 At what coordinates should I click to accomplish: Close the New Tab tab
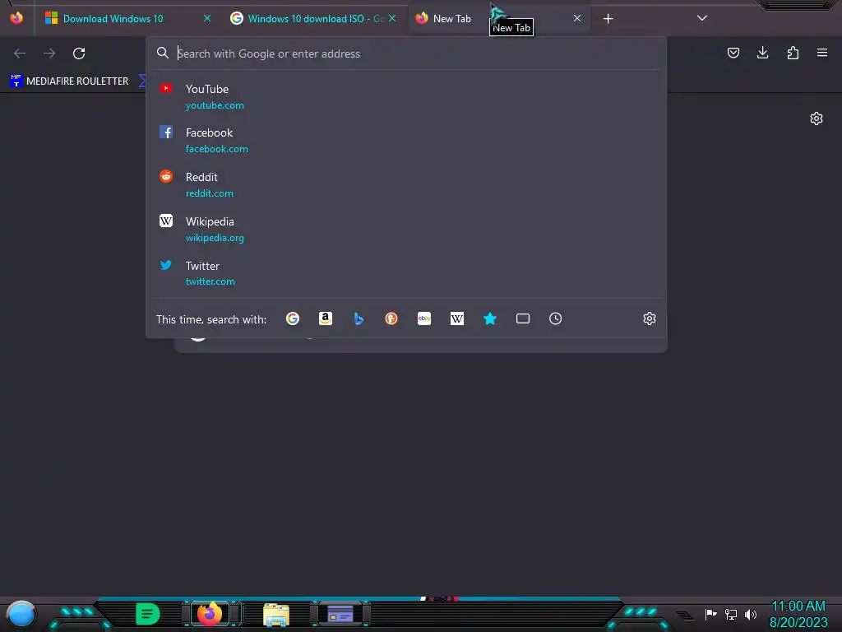pyautogui.click(x=577, y=18)
